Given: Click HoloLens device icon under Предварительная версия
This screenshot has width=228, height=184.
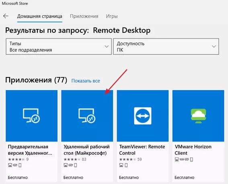Looking at the screenshot, I should click(15, 165).
